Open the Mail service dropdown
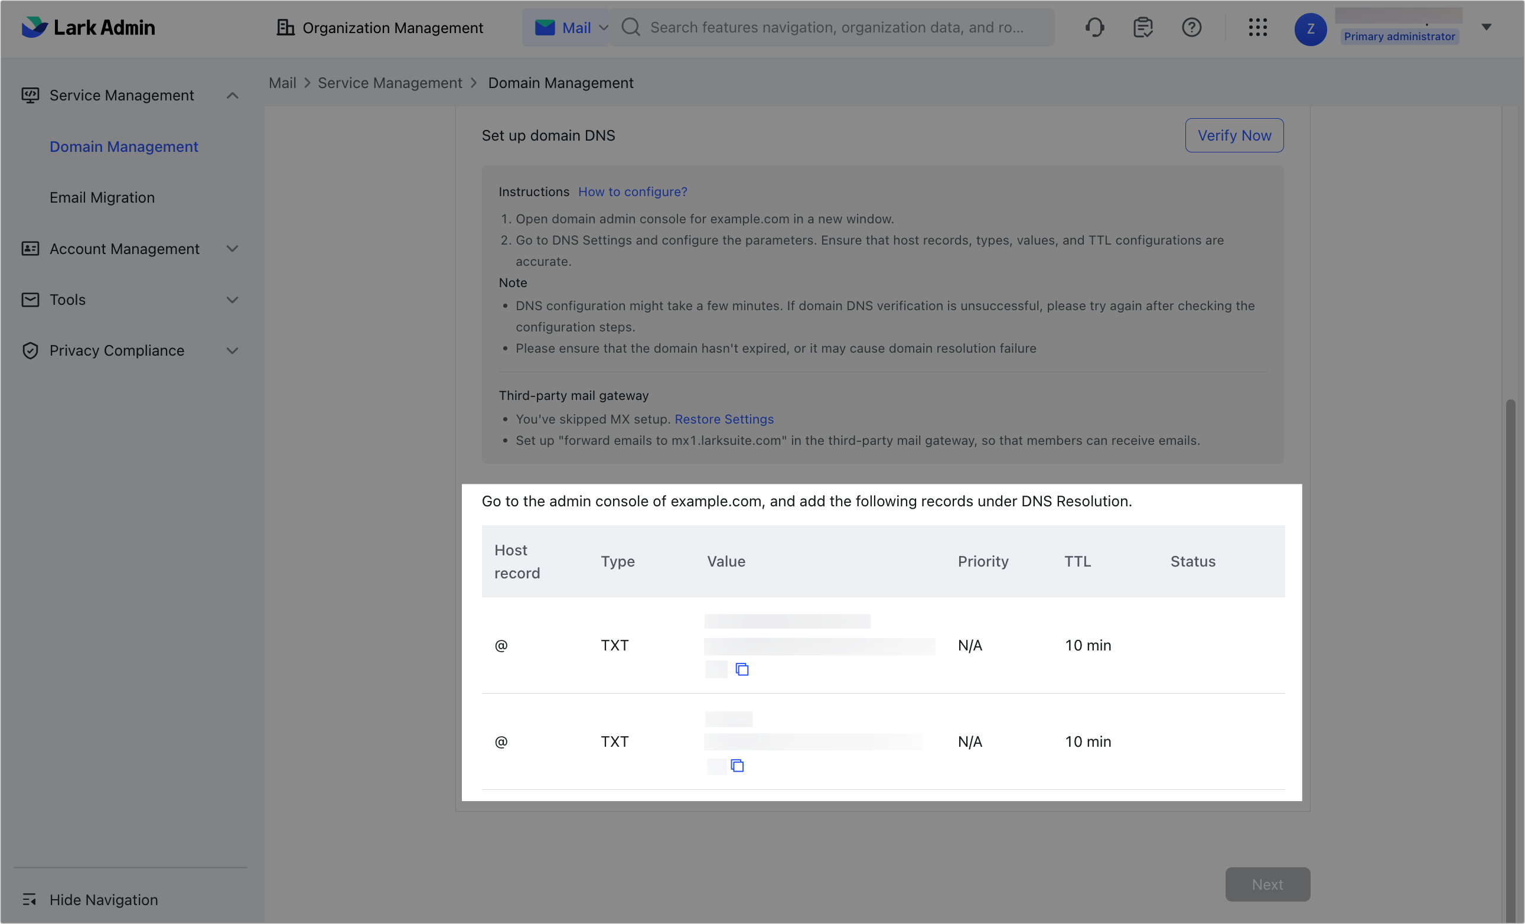Viewport: 1525px width, 924px height. [x=605, y=27]
